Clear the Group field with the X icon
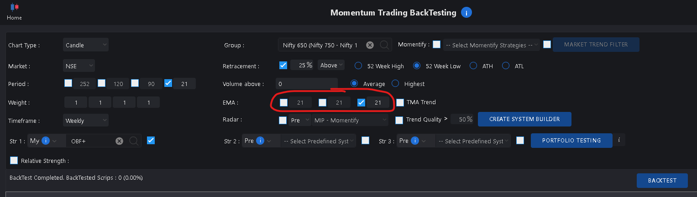 (x=370, y=45)
